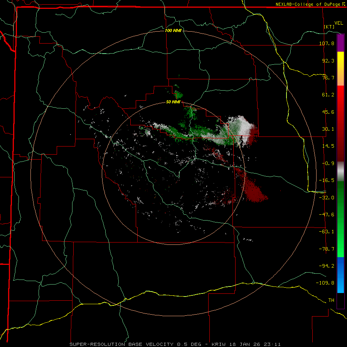Click the [KT] units label
The height and width of the screenshot is (347, 347).
[x=329, y=27]
